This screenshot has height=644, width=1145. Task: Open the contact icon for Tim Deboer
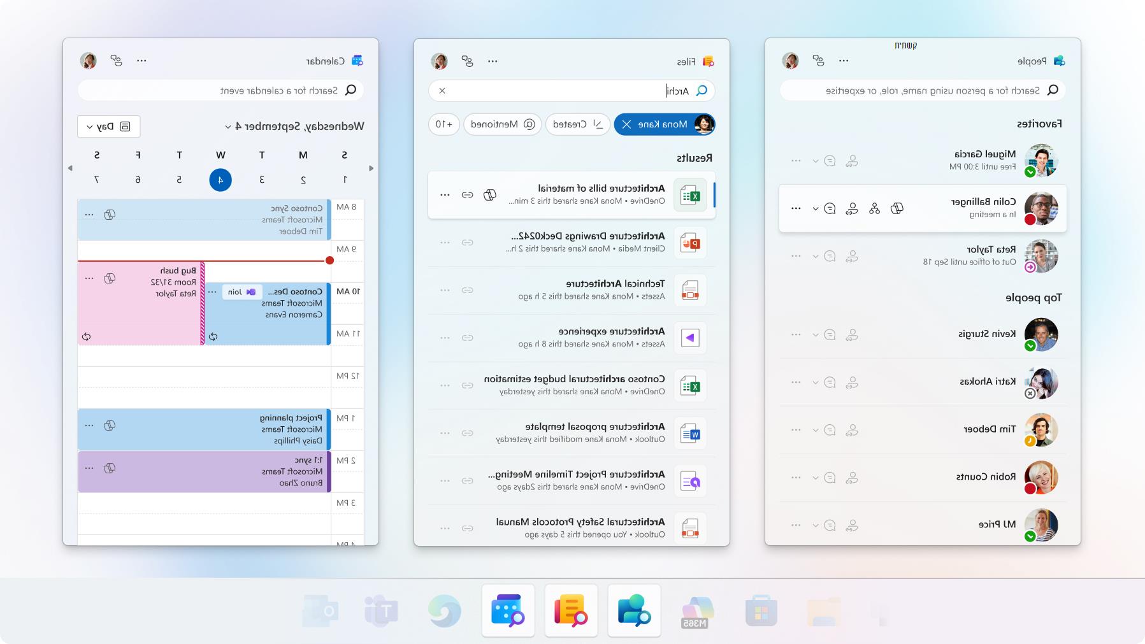pyautogui.click(x=852, y=430)
